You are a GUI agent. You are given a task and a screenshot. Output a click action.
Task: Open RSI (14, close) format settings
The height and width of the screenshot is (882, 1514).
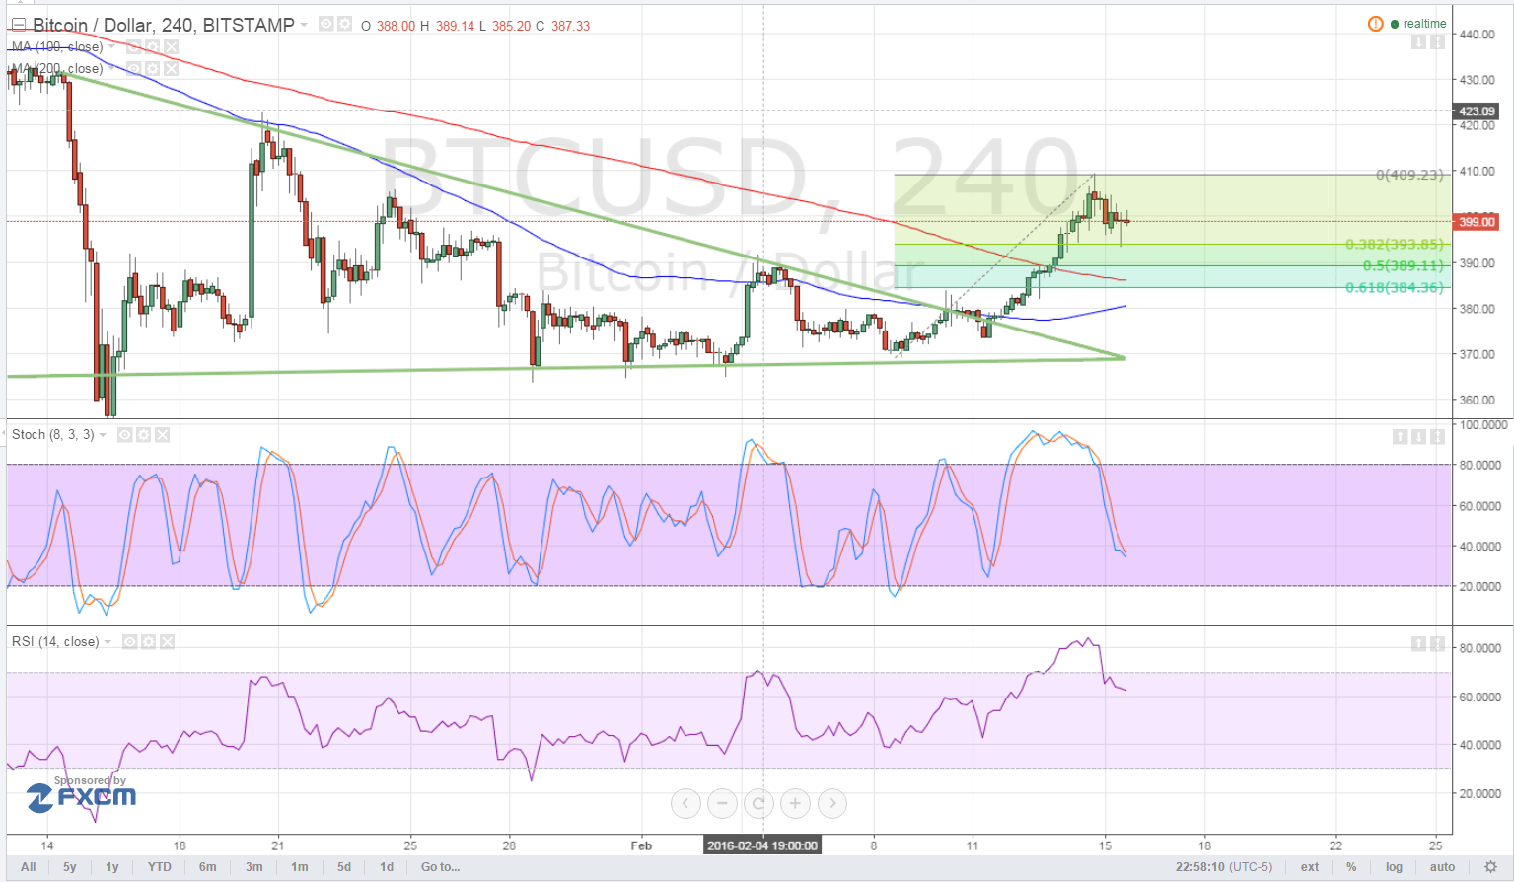click(149, 641)
